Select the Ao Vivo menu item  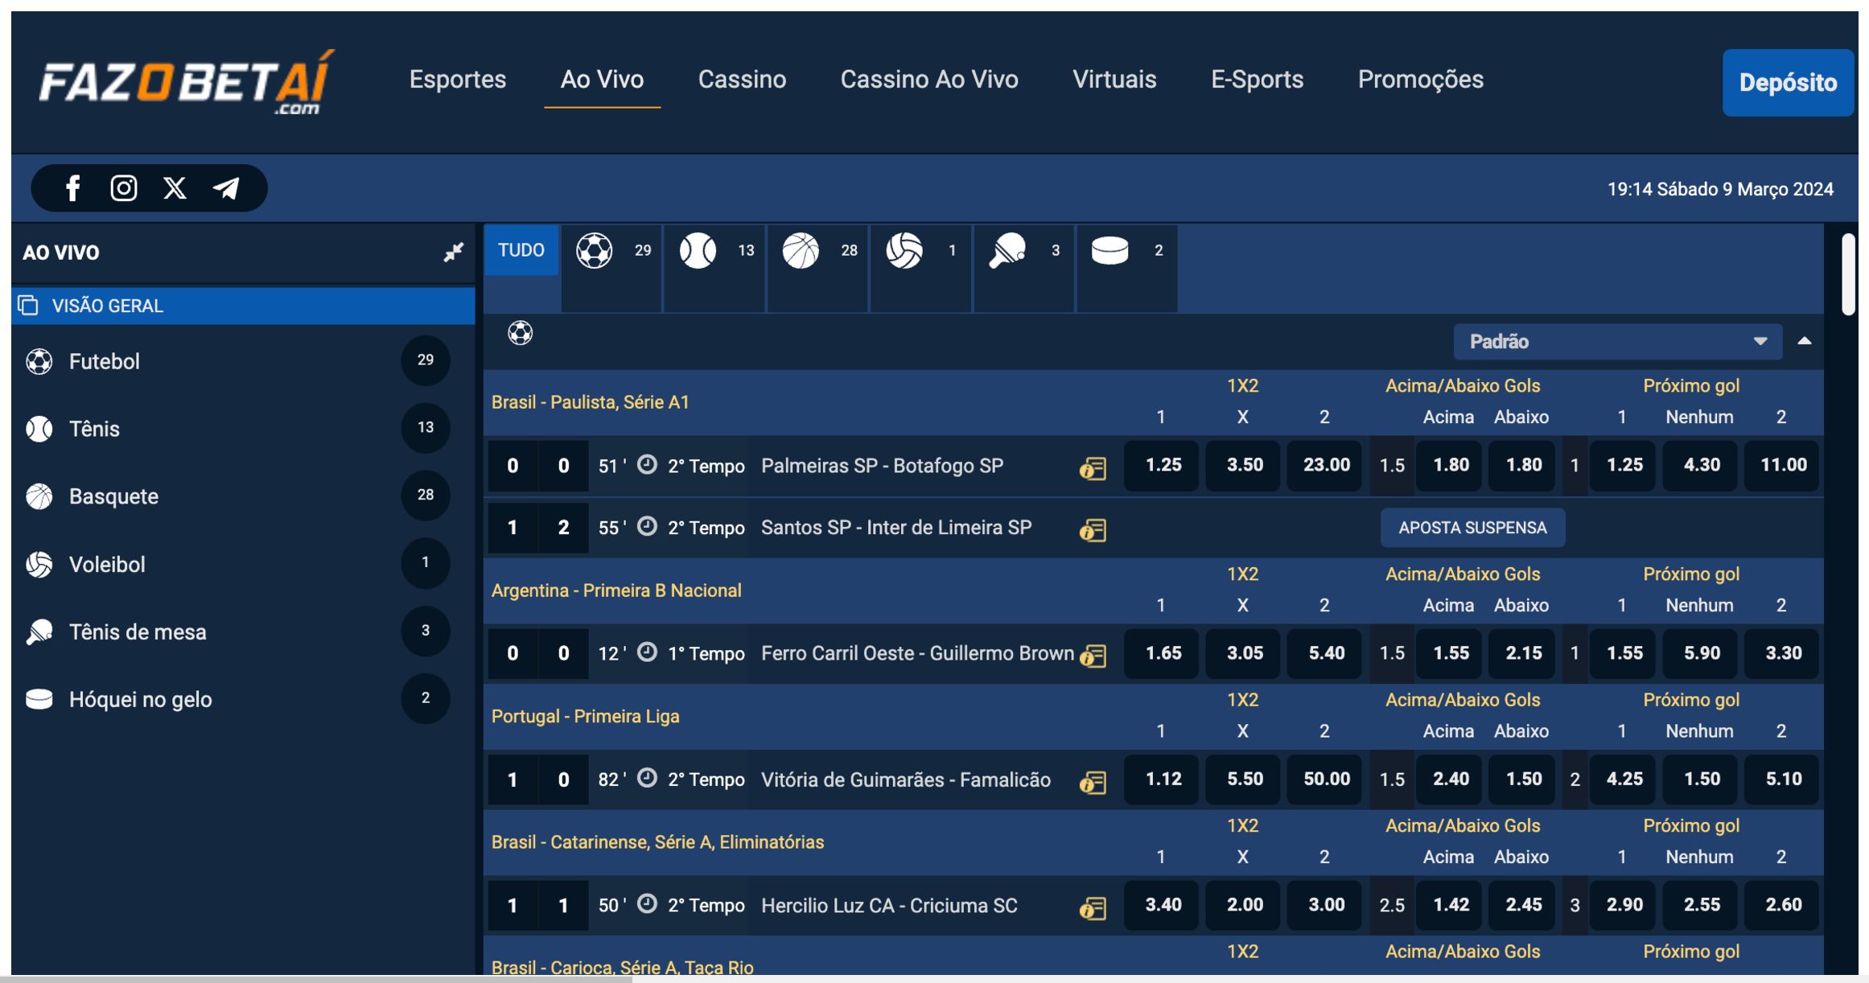(x=602, y=79)
